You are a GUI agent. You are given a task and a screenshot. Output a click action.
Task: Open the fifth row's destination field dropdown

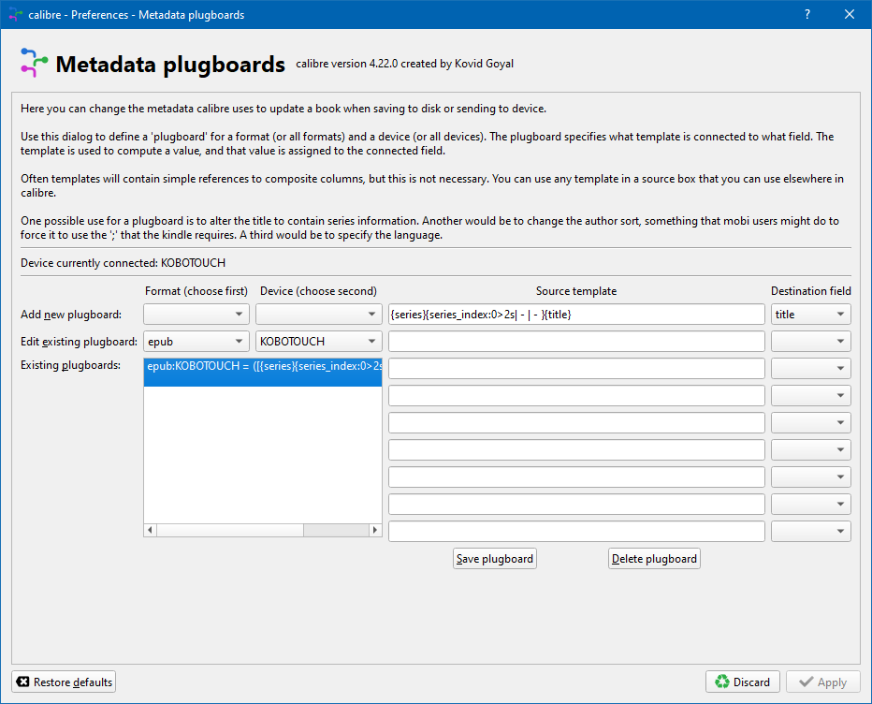point(811,422)
